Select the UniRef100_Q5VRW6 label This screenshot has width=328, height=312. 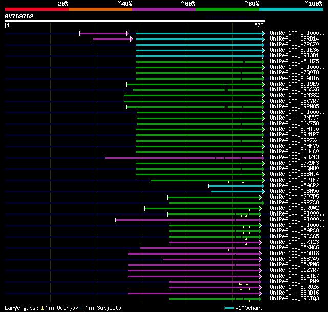click(x=294, y=265)
